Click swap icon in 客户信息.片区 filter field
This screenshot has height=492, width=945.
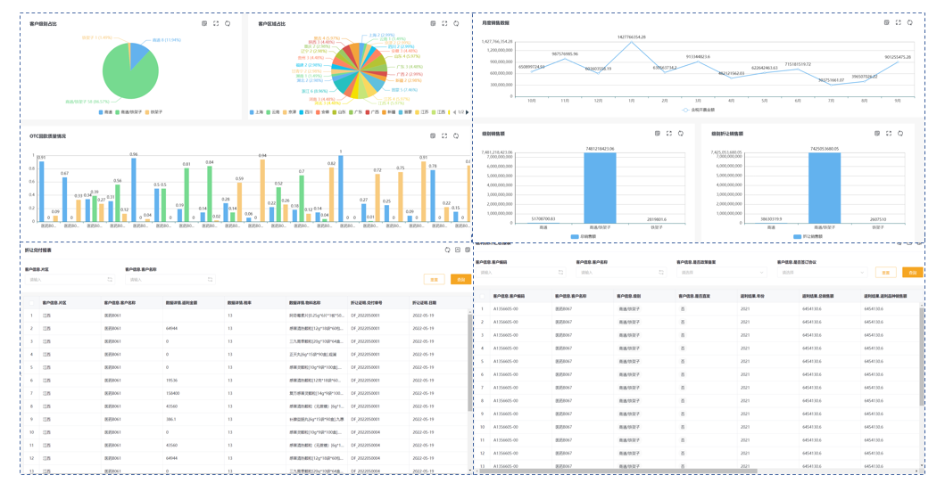(110, 279)
